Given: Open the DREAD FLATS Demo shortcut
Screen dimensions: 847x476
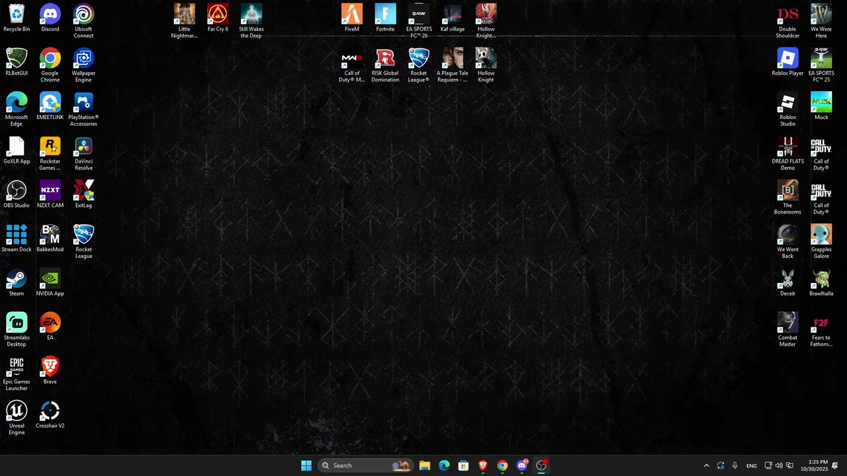Looking at the screenshot, I should [787, 154].
